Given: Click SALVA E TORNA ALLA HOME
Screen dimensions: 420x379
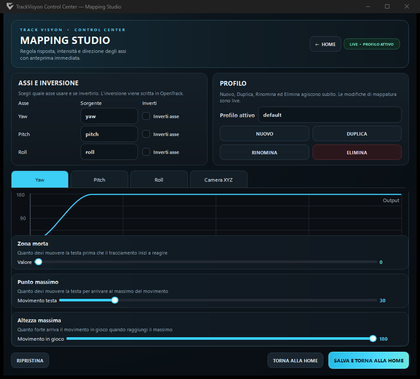Looking at the screenshot, I should [x=368, y=361].
